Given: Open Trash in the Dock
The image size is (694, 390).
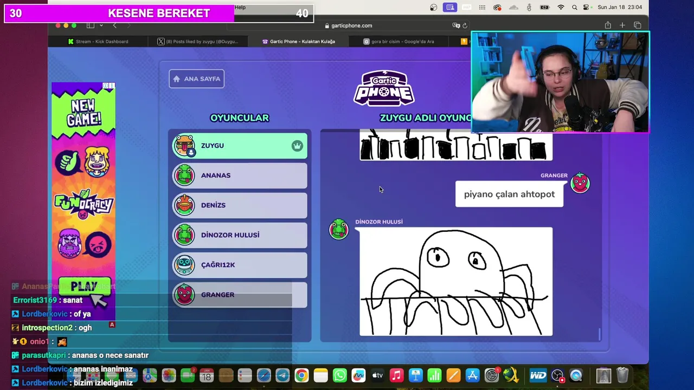Looking at the screenshot, I should point(622,375).
